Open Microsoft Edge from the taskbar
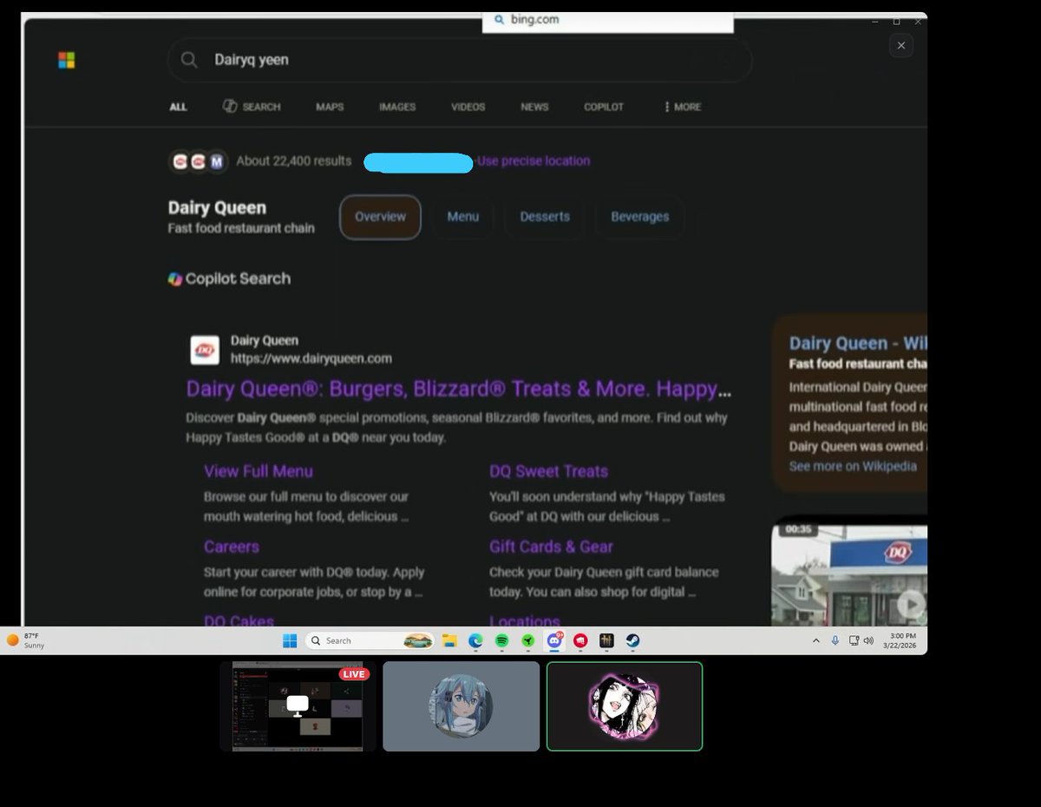This screenshot has width=1041, height=807. (475, 640)
